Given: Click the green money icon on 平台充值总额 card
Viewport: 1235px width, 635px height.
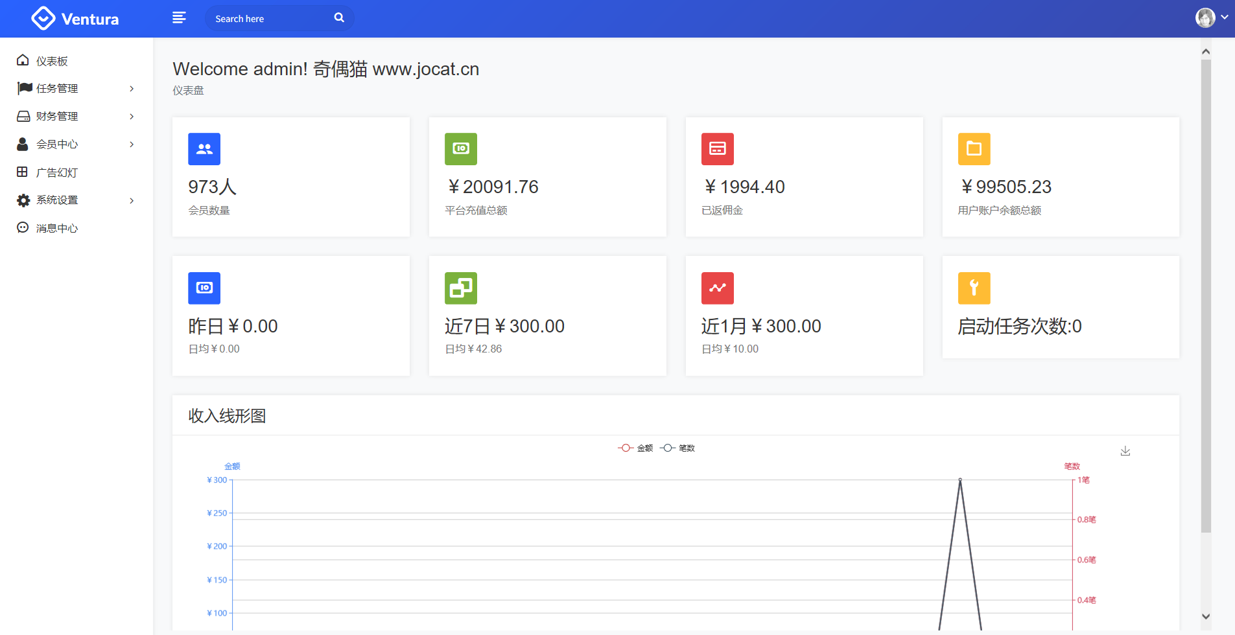Looking at the screenshot, I should [x=461, y=149].
